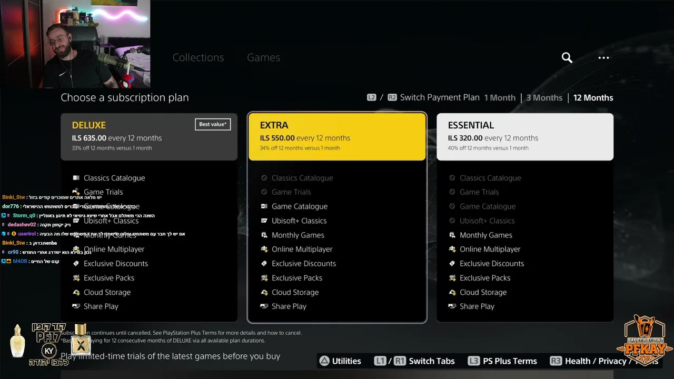Click the "Choose a subscription plan" heading
Screen dimensions: 674x379
click(x=125, y=97)
